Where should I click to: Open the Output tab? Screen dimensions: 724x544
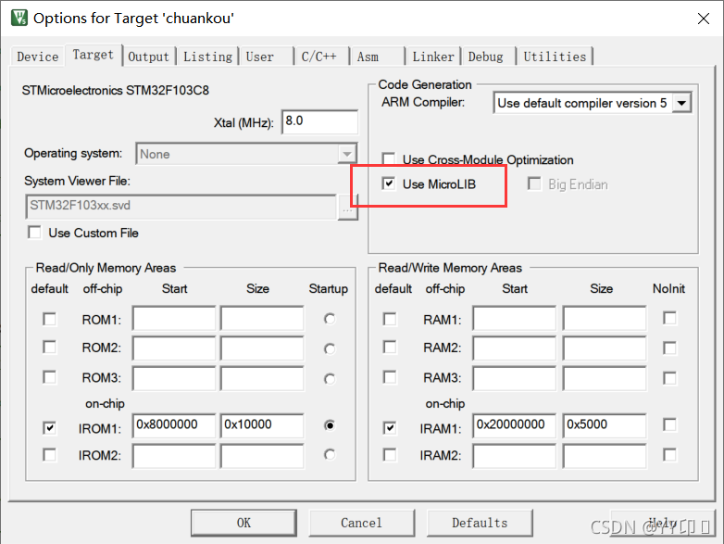pos(149,57)
